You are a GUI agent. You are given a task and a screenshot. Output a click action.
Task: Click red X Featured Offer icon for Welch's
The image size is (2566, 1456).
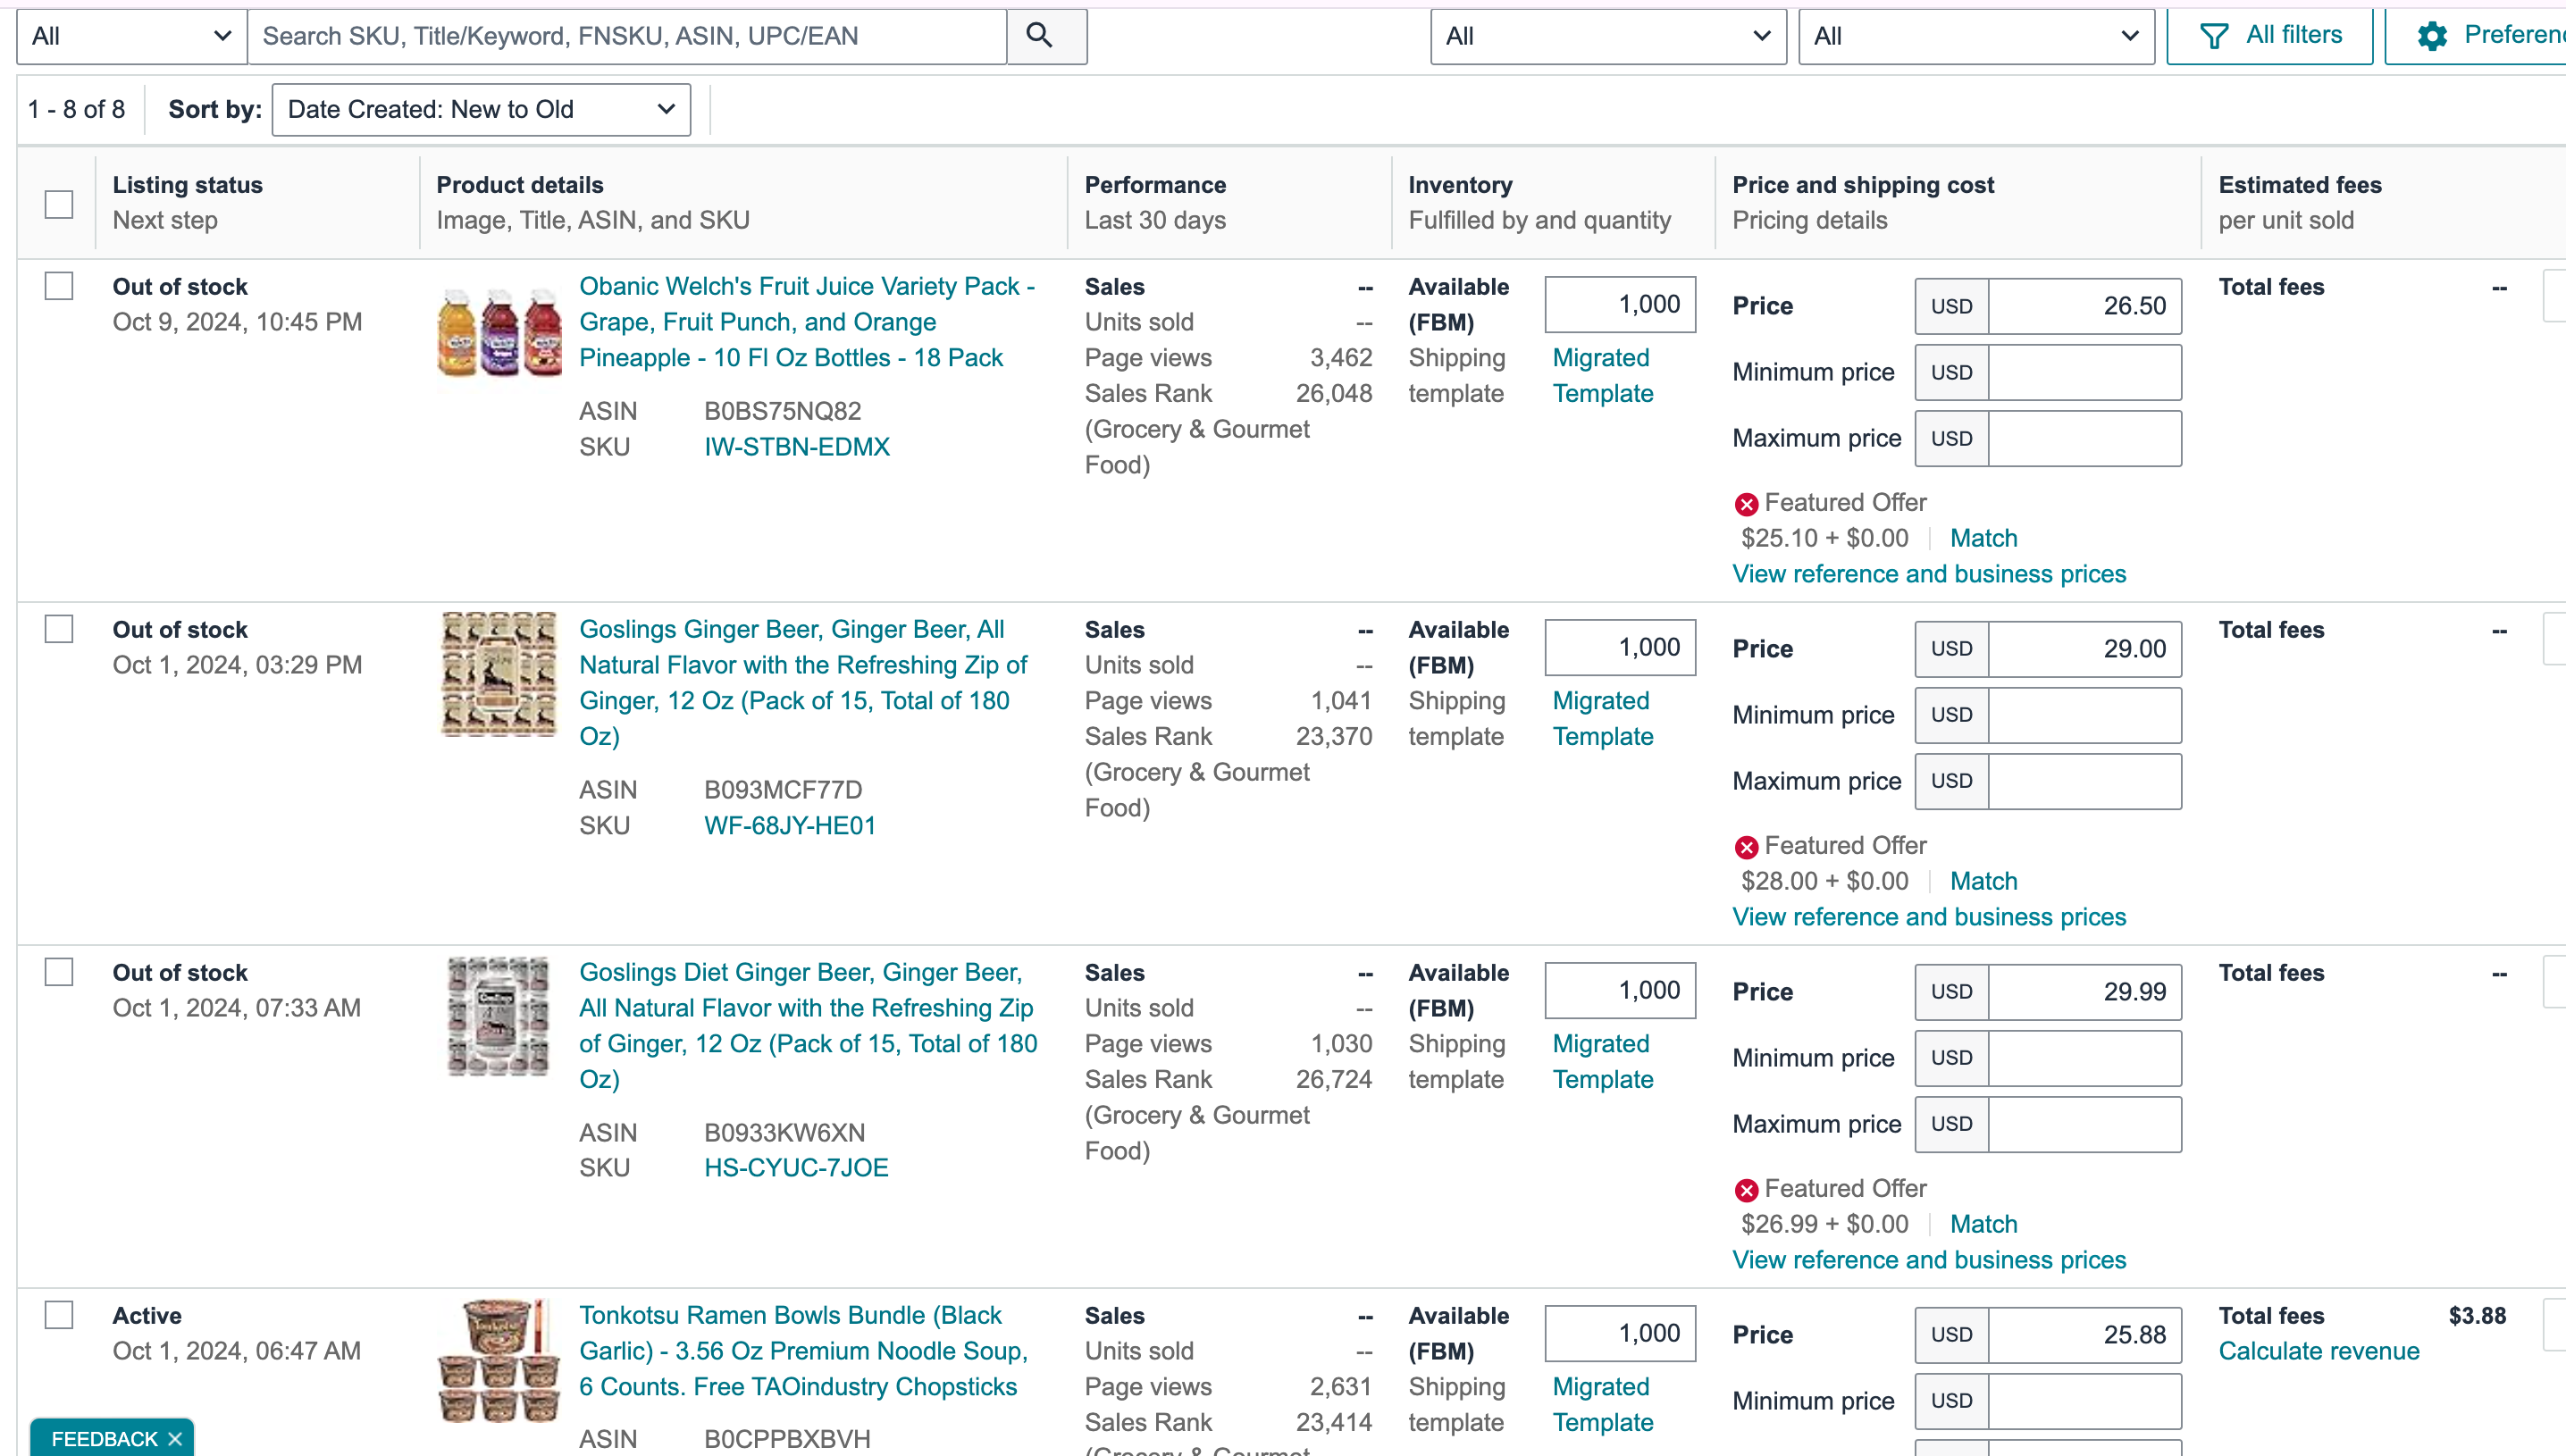pos(1746,504)
